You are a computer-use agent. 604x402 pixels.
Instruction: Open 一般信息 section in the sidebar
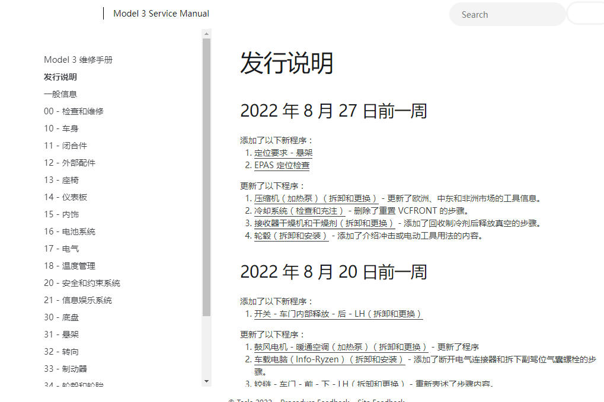point(60,94)
